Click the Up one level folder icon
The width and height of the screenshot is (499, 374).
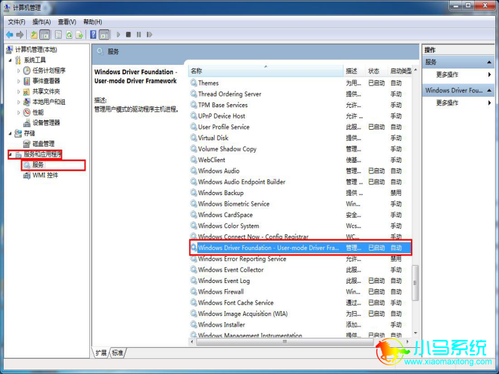click(x=34, y=35)
